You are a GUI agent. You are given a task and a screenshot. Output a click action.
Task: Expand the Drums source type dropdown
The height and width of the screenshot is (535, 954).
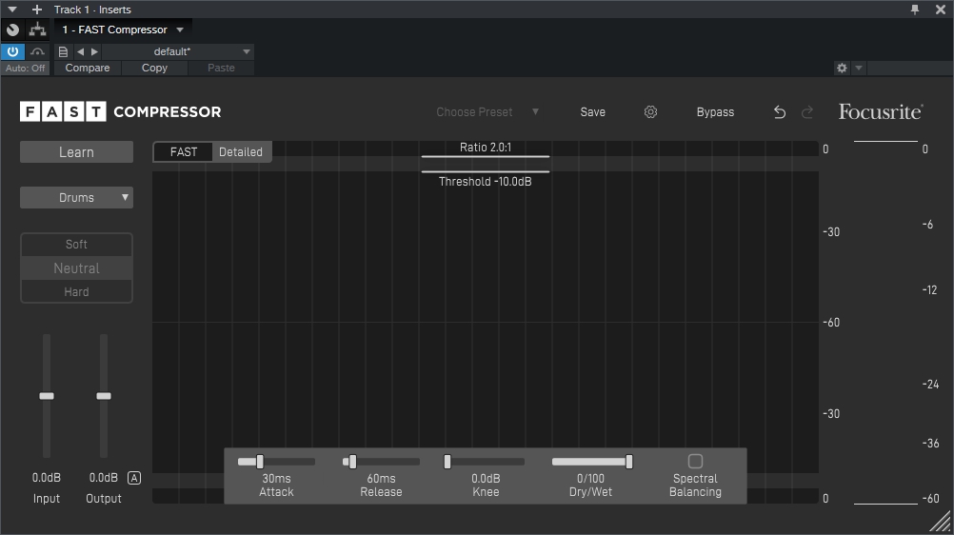[77, 198]
